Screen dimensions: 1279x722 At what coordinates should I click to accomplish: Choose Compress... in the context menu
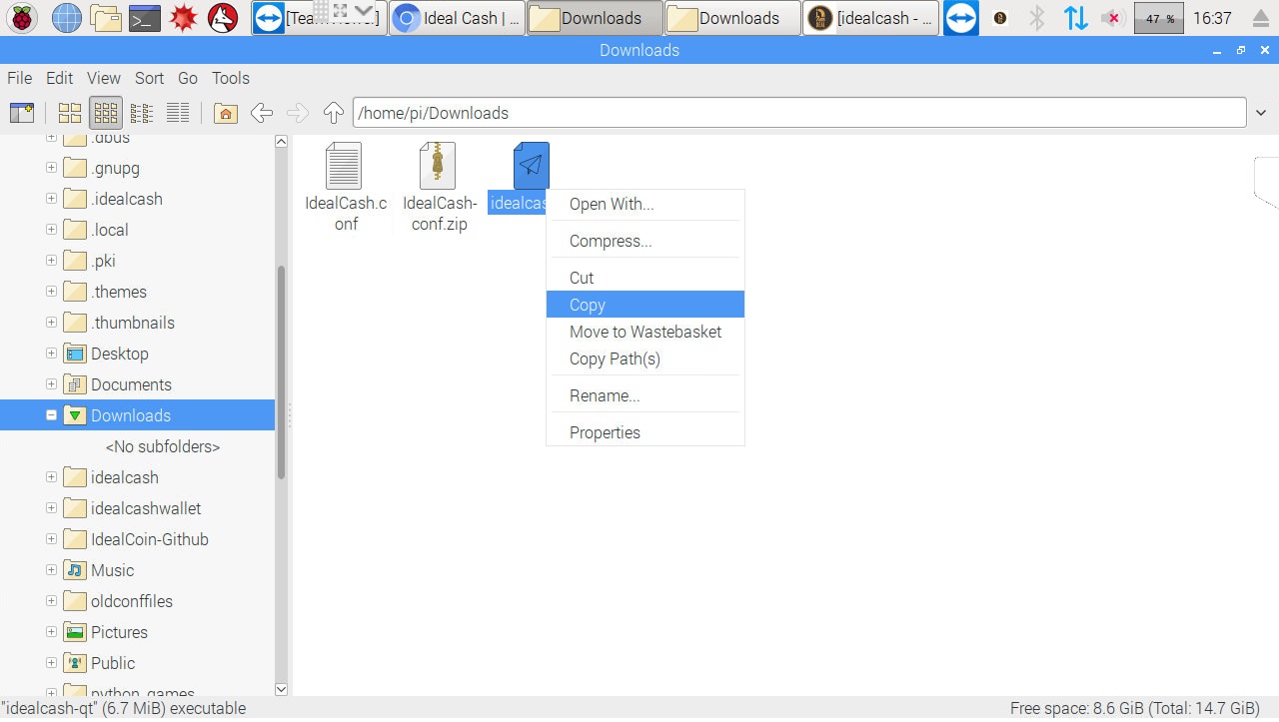pos(645,241)
